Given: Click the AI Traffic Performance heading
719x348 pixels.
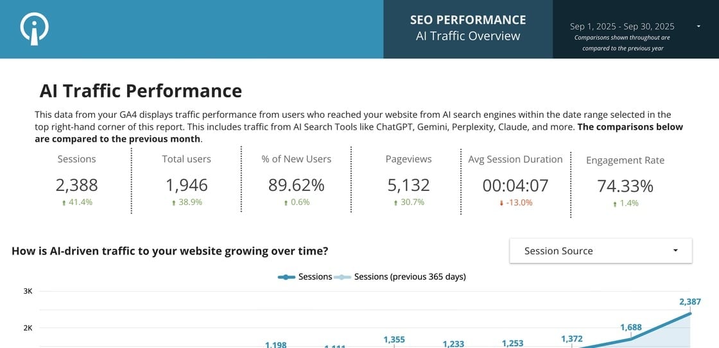Looking at the screenshot, I should pos(141,91).
